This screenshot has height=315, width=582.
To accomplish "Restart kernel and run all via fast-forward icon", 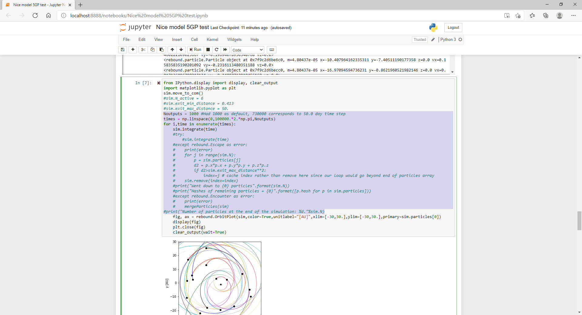I will (225, 50).
